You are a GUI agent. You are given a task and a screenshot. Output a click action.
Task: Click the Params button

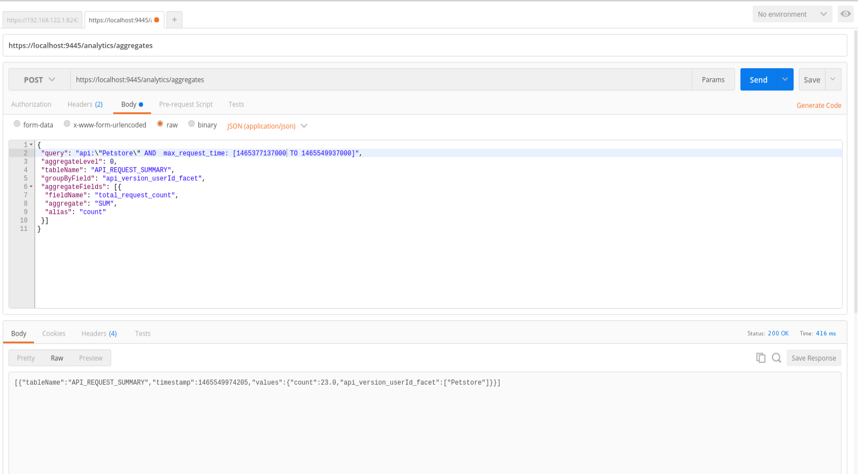point(713,79)
